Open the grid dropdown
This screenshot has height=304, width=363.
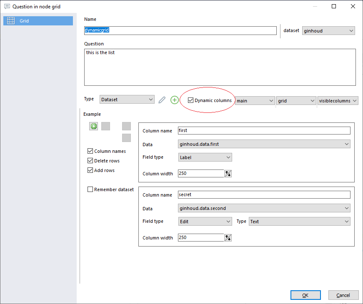pos(296,101)
